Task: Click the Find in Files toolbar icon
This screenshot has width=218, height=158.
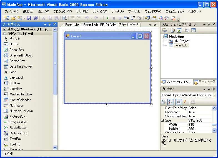Action: 64,18
